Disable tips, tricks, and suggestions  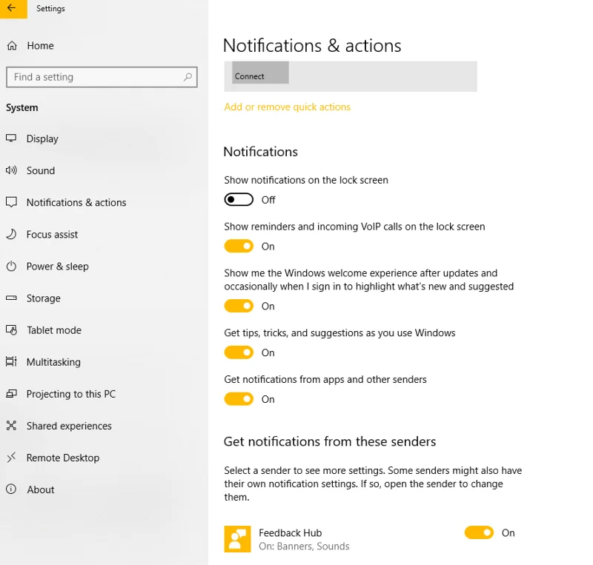tap(239, 352)
